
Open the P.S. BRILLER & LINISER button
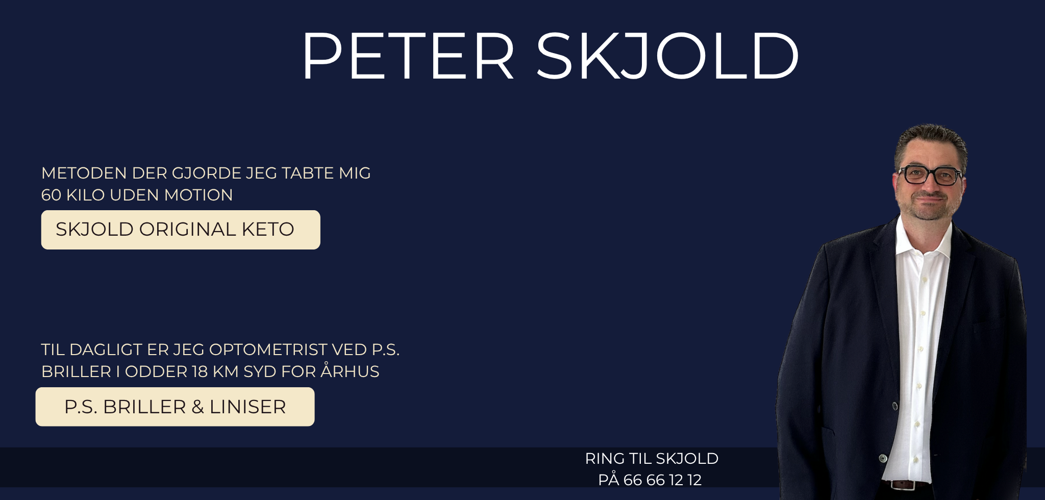pyautogui.click(x=175, y=407)
